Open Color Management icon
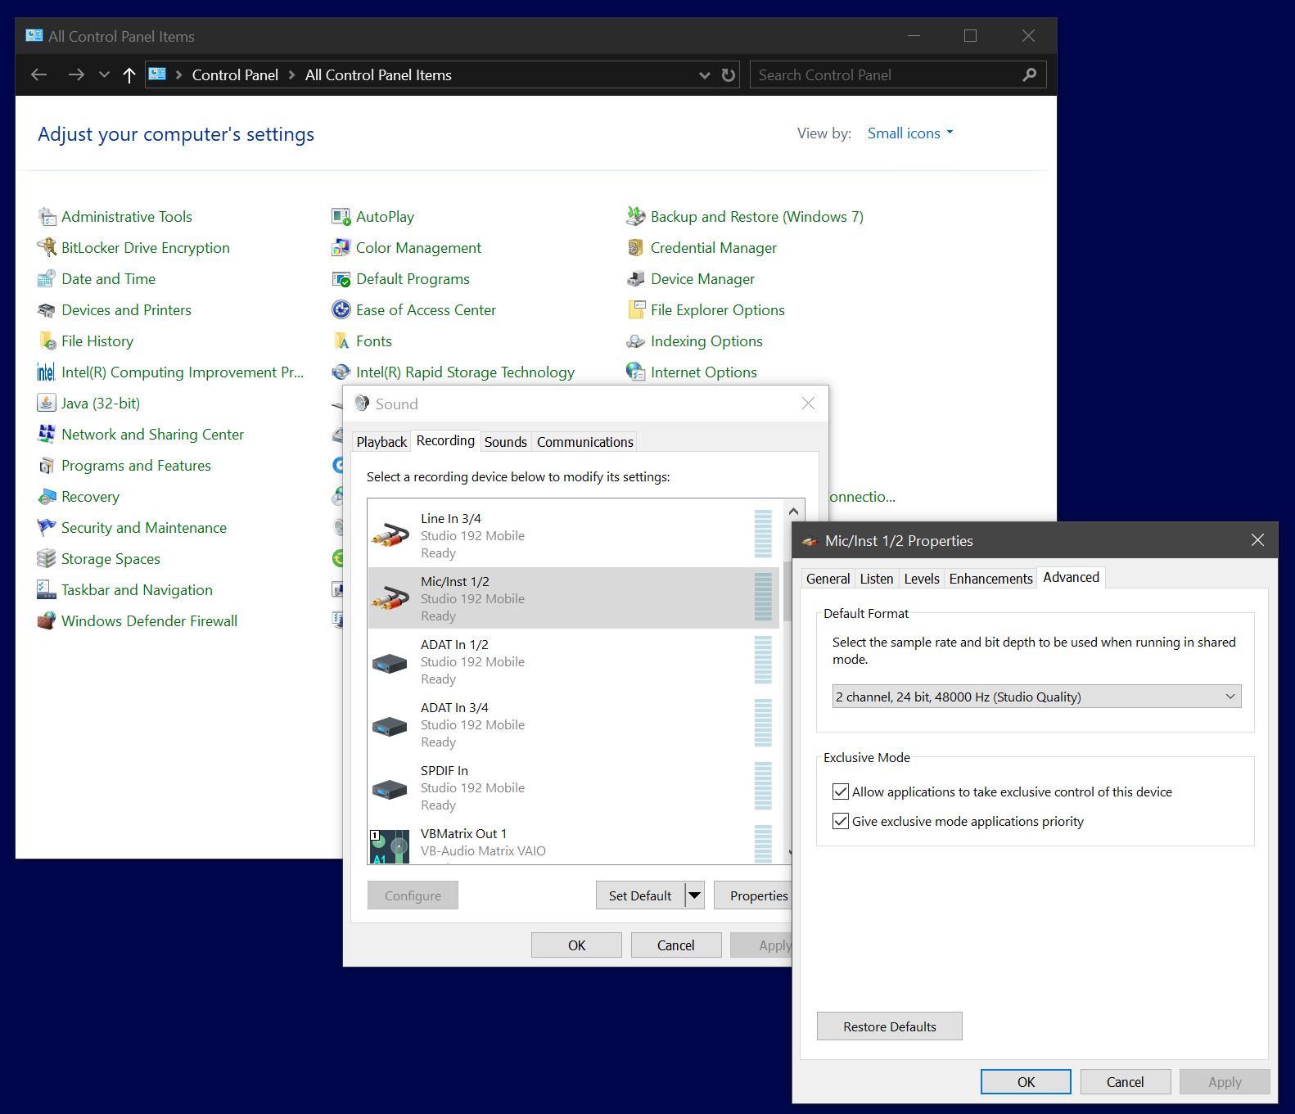Viewport: 1295px width, 1114px height. (341, 248)
